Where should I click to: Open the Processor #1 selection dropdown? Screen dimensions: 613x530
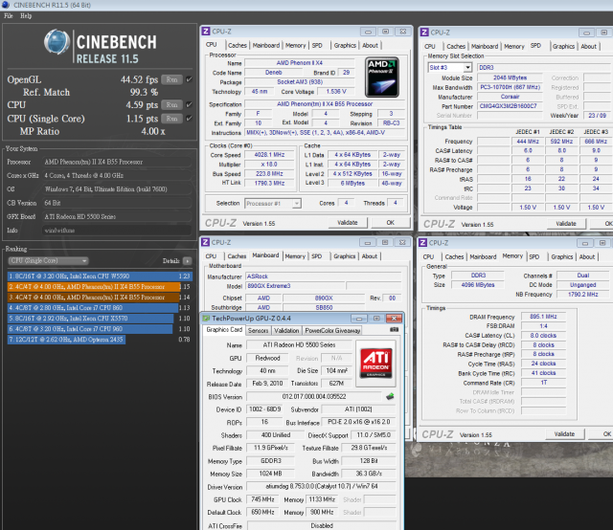[x=273, y=204]
